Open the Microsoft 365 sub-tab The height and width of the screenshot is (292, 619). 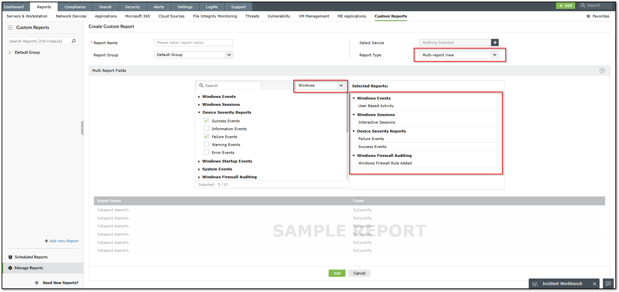click(137, 16)
